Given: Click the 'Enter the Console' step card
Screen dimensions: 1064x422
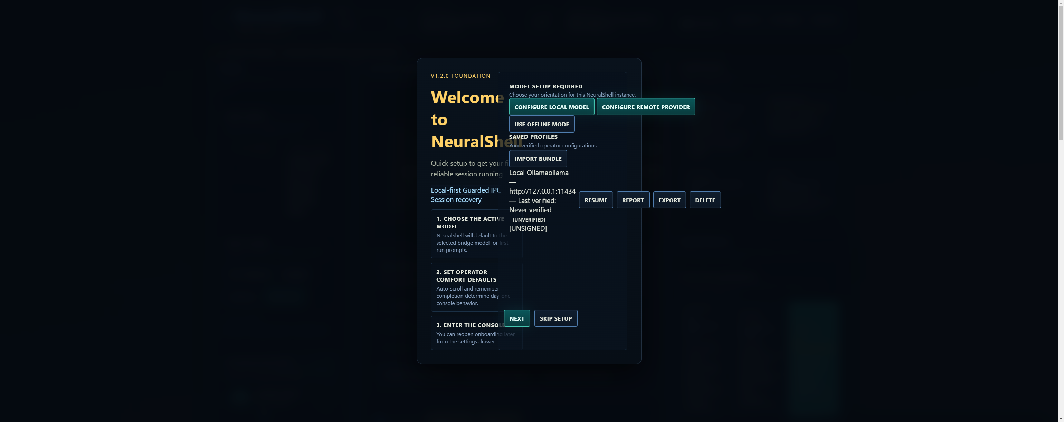Looking at the screenshot, I should (x=477, y=333).
